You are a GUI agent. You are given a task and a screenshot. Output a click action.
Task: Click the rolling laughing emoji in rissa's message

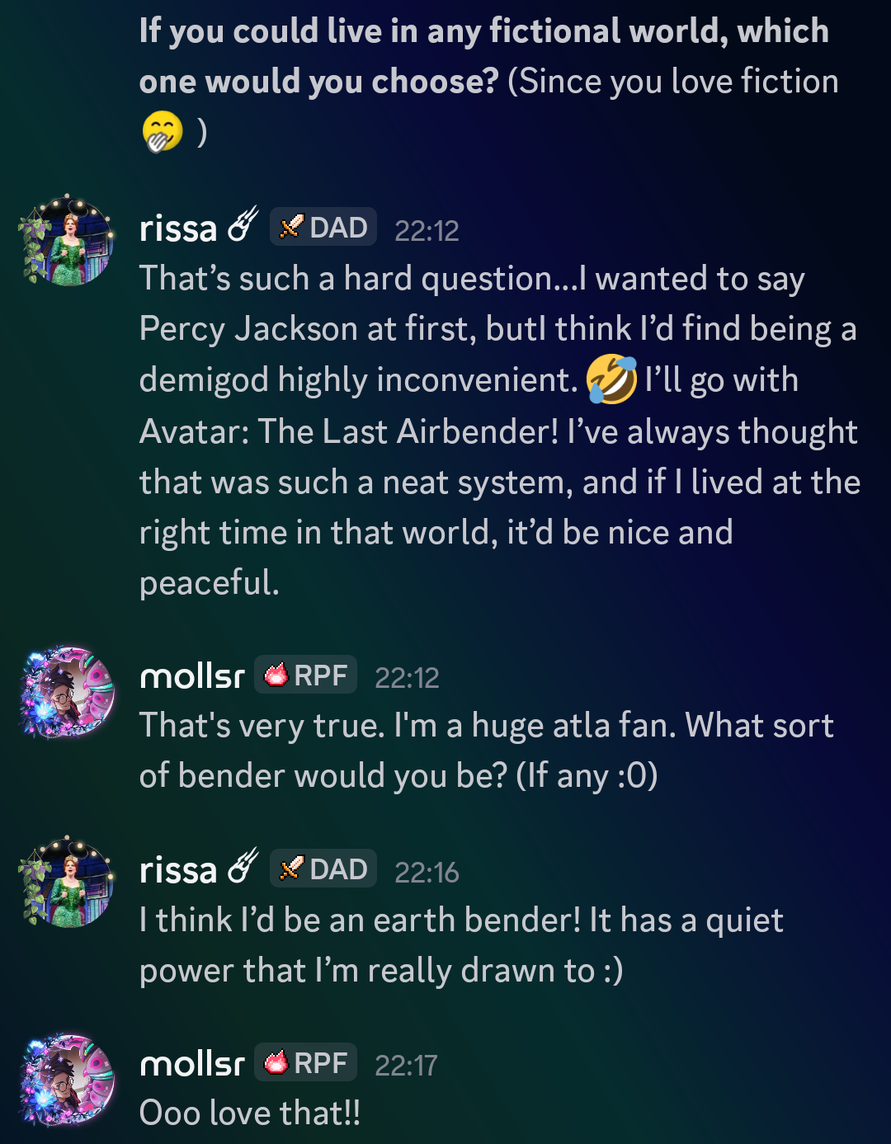point(611,380)
